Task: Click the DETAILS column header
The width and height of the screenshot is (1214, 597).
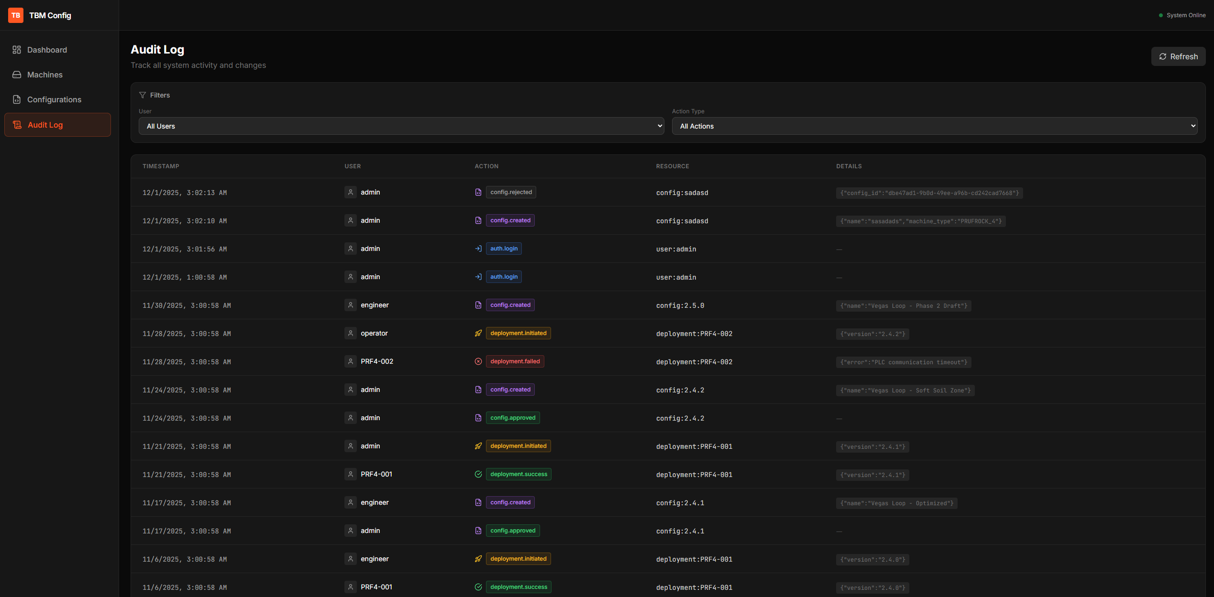Action: tap(849, 166)
